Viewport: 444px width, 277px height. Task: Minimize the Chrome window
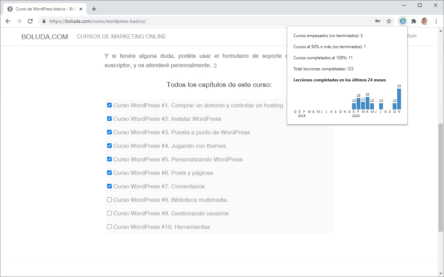(x=404, y=5)
